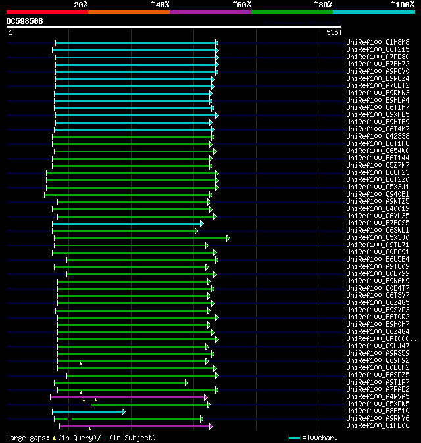Click the UniRef100_B9H0H7 label
This screenshot has width=421, height=443.
(378, 324)
